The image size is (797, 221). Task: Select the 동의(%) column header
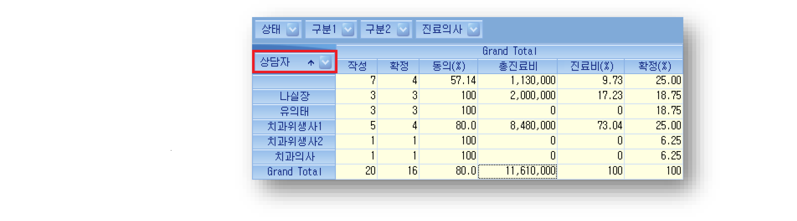tap(449, 66)
